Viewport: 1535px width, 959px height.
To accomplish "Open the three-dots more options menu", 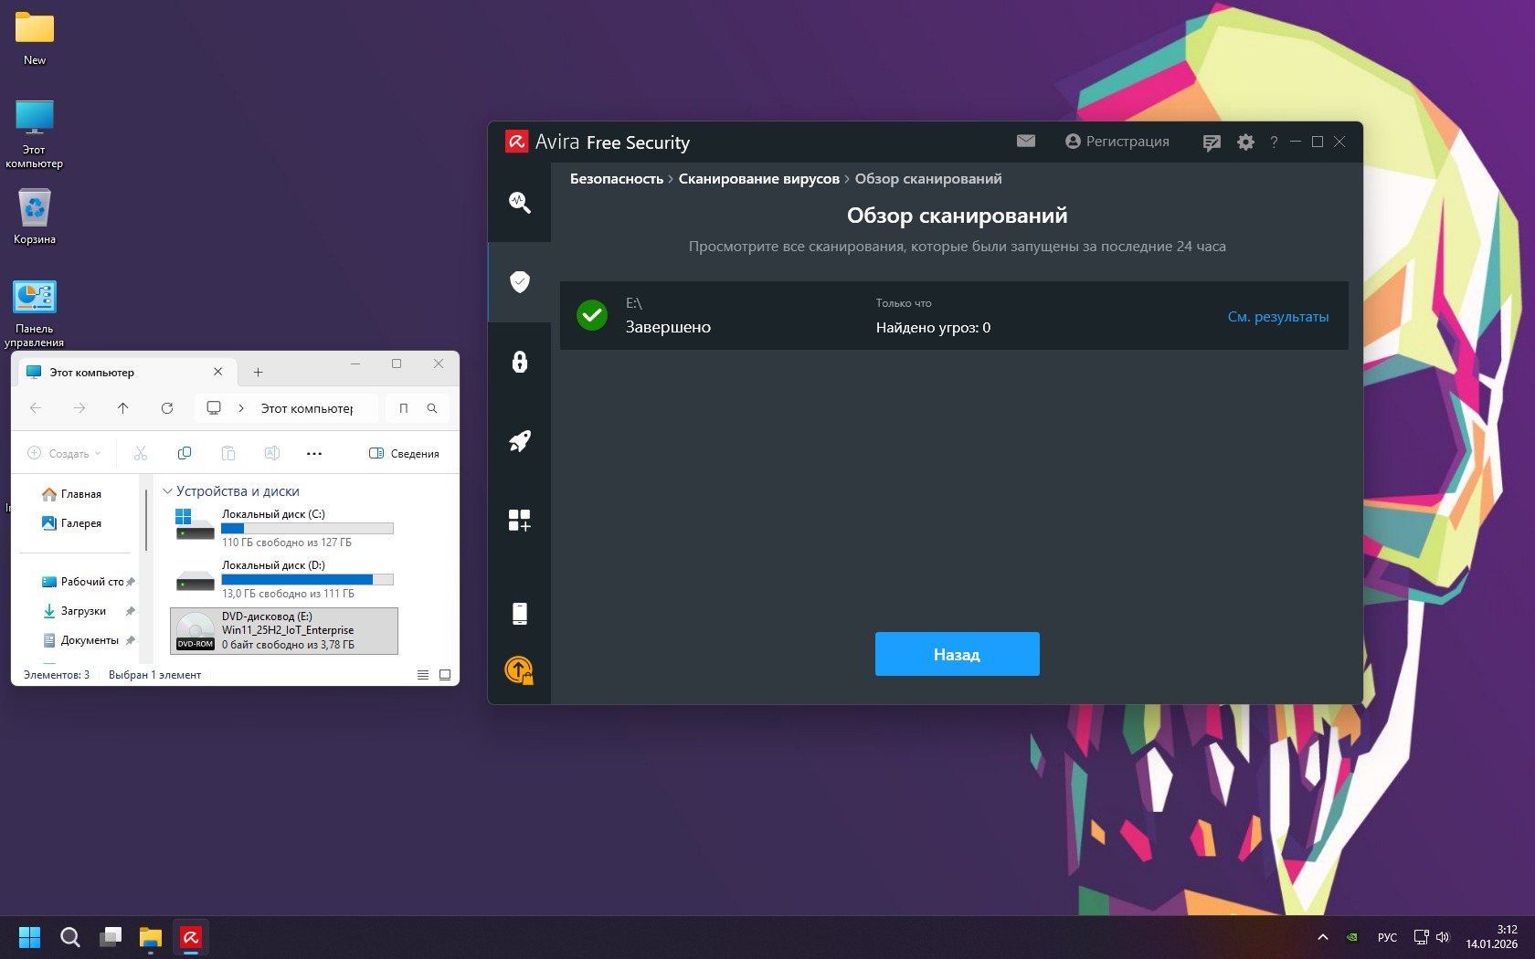I will tap(314, 454).
